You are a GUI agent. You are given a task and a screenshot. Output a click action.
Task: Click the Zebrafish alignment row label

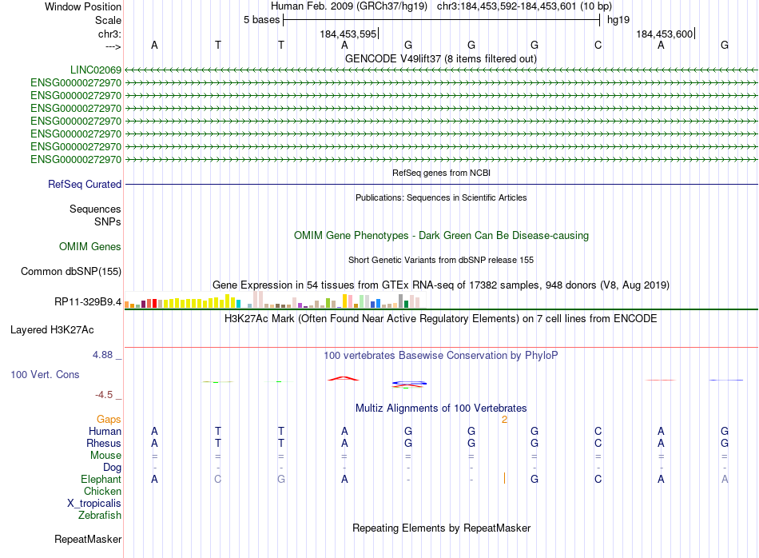[100, 516]
